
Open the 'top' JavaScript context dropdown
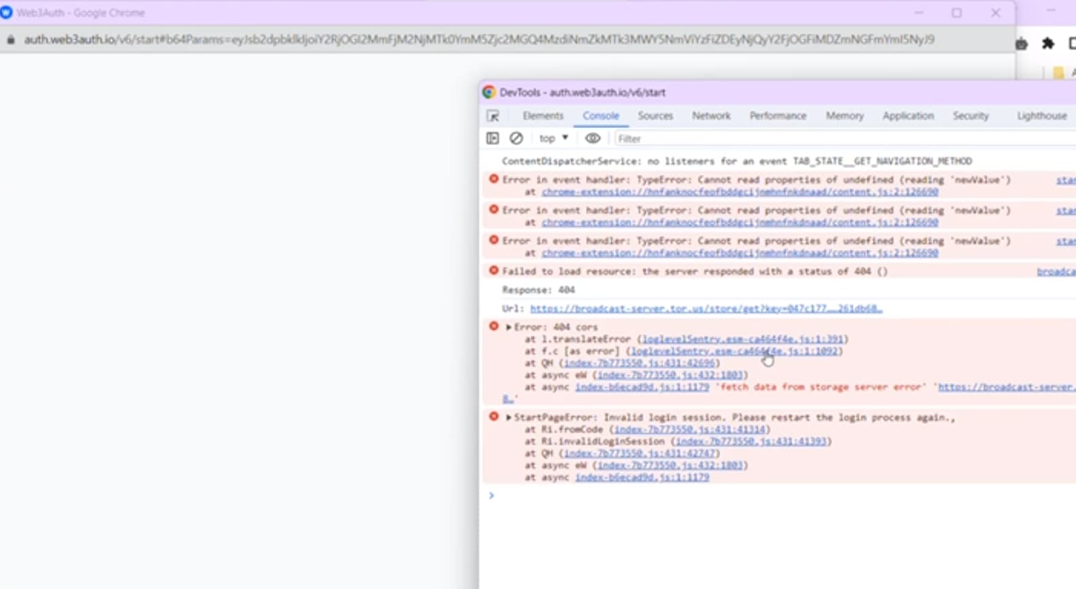pos(554,138)
